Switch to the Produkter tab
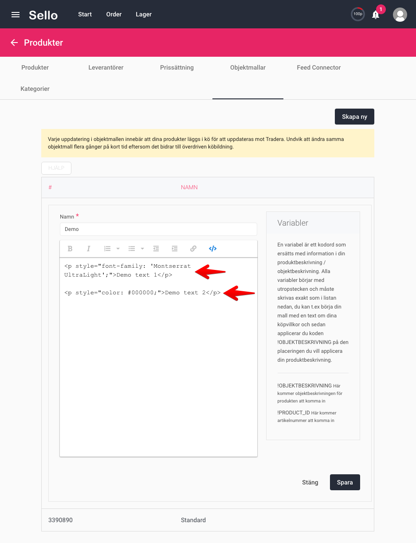416x543 pixels. click(35, 67)
